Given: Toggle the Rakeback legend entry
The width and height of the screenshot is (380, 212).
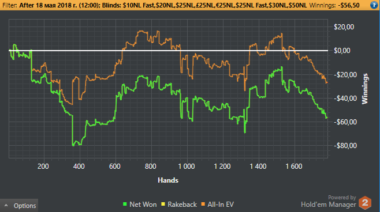Looking at the screenshot, I should click(x=179, y=205).
